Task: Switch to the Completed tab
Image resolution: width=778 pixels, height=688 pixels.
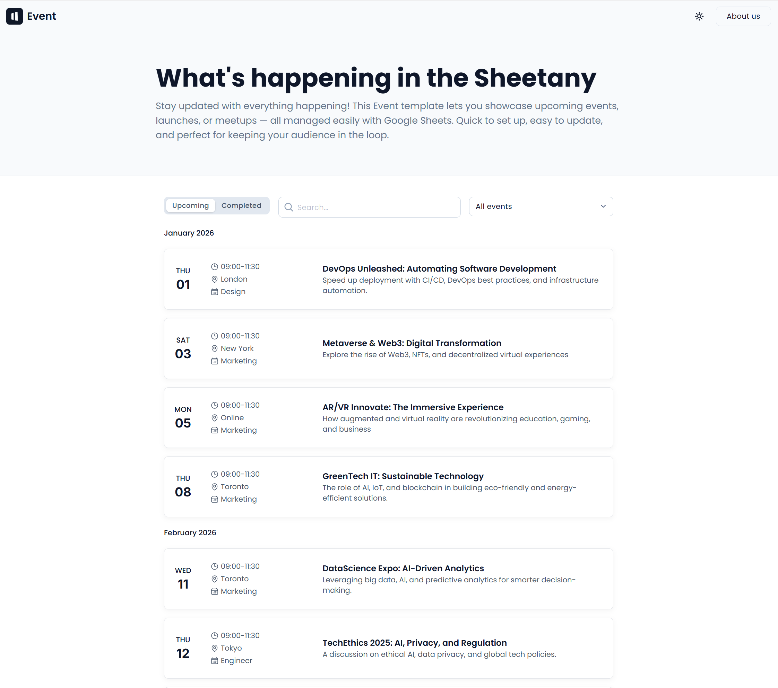Action: tap(241, 205)
